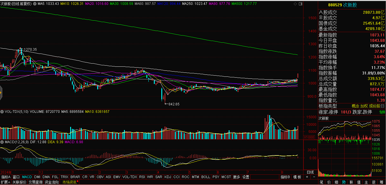Expand the 扩展 panel

coord(5,182)
